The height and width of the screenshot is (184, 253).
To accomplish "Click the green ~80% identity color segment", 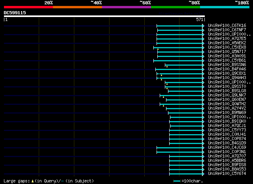I will (176, 7).
